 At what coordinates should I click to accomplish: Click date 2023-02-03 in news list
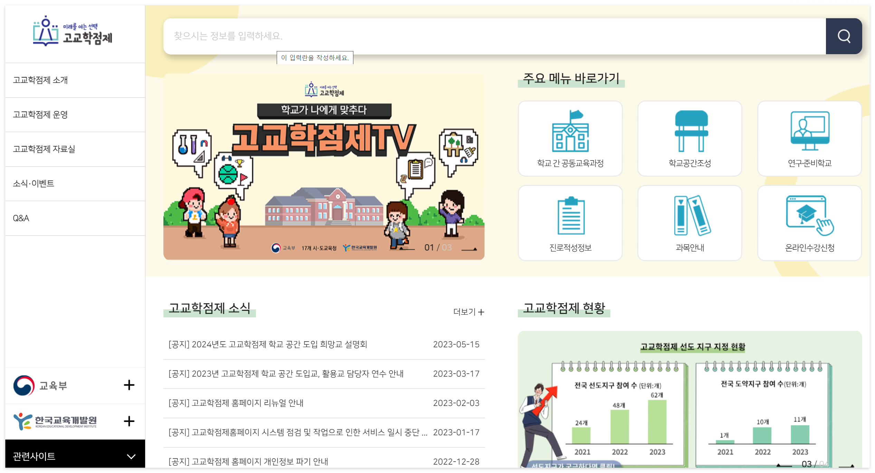coord(456,403)
